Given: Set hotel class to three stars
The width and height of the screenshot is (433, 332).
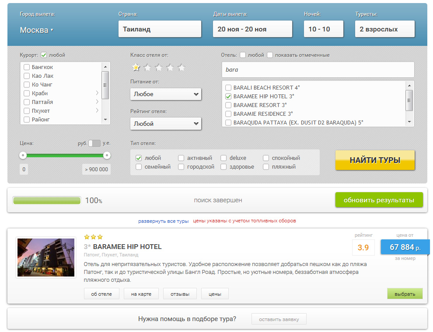Looking at the screenshot, I should [x=158, y=67].
